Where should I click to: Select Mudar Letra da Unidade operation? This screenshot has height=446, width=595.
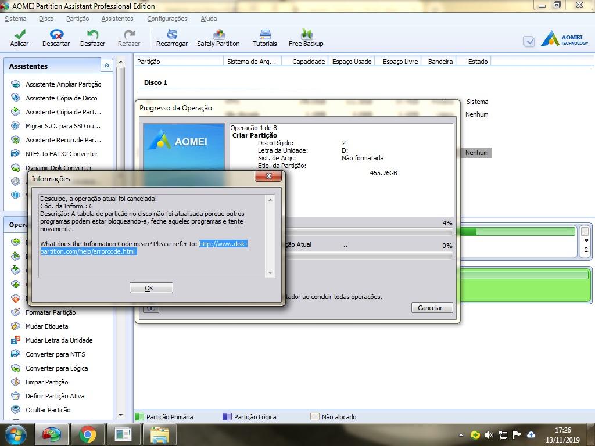(x=52, y=340)
